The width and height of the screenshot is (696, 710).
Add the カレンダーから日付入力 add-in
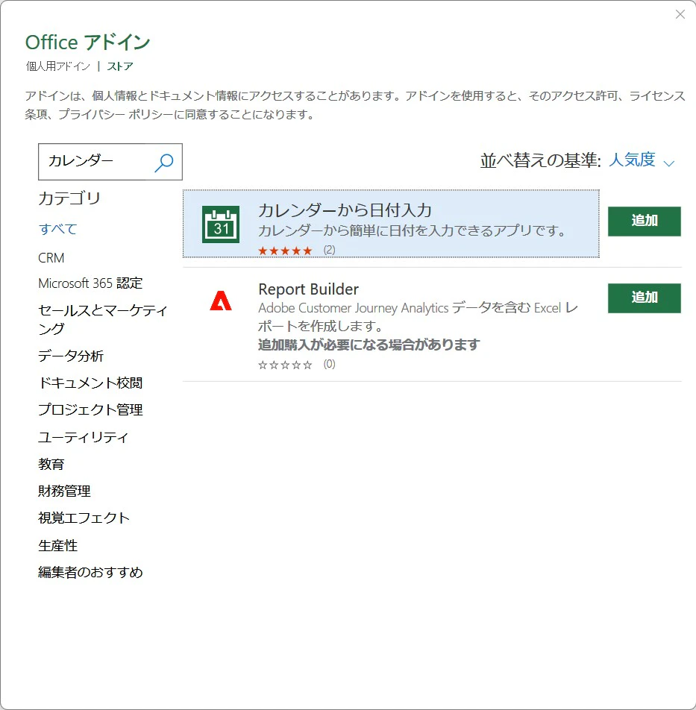(x=644, y=222)
